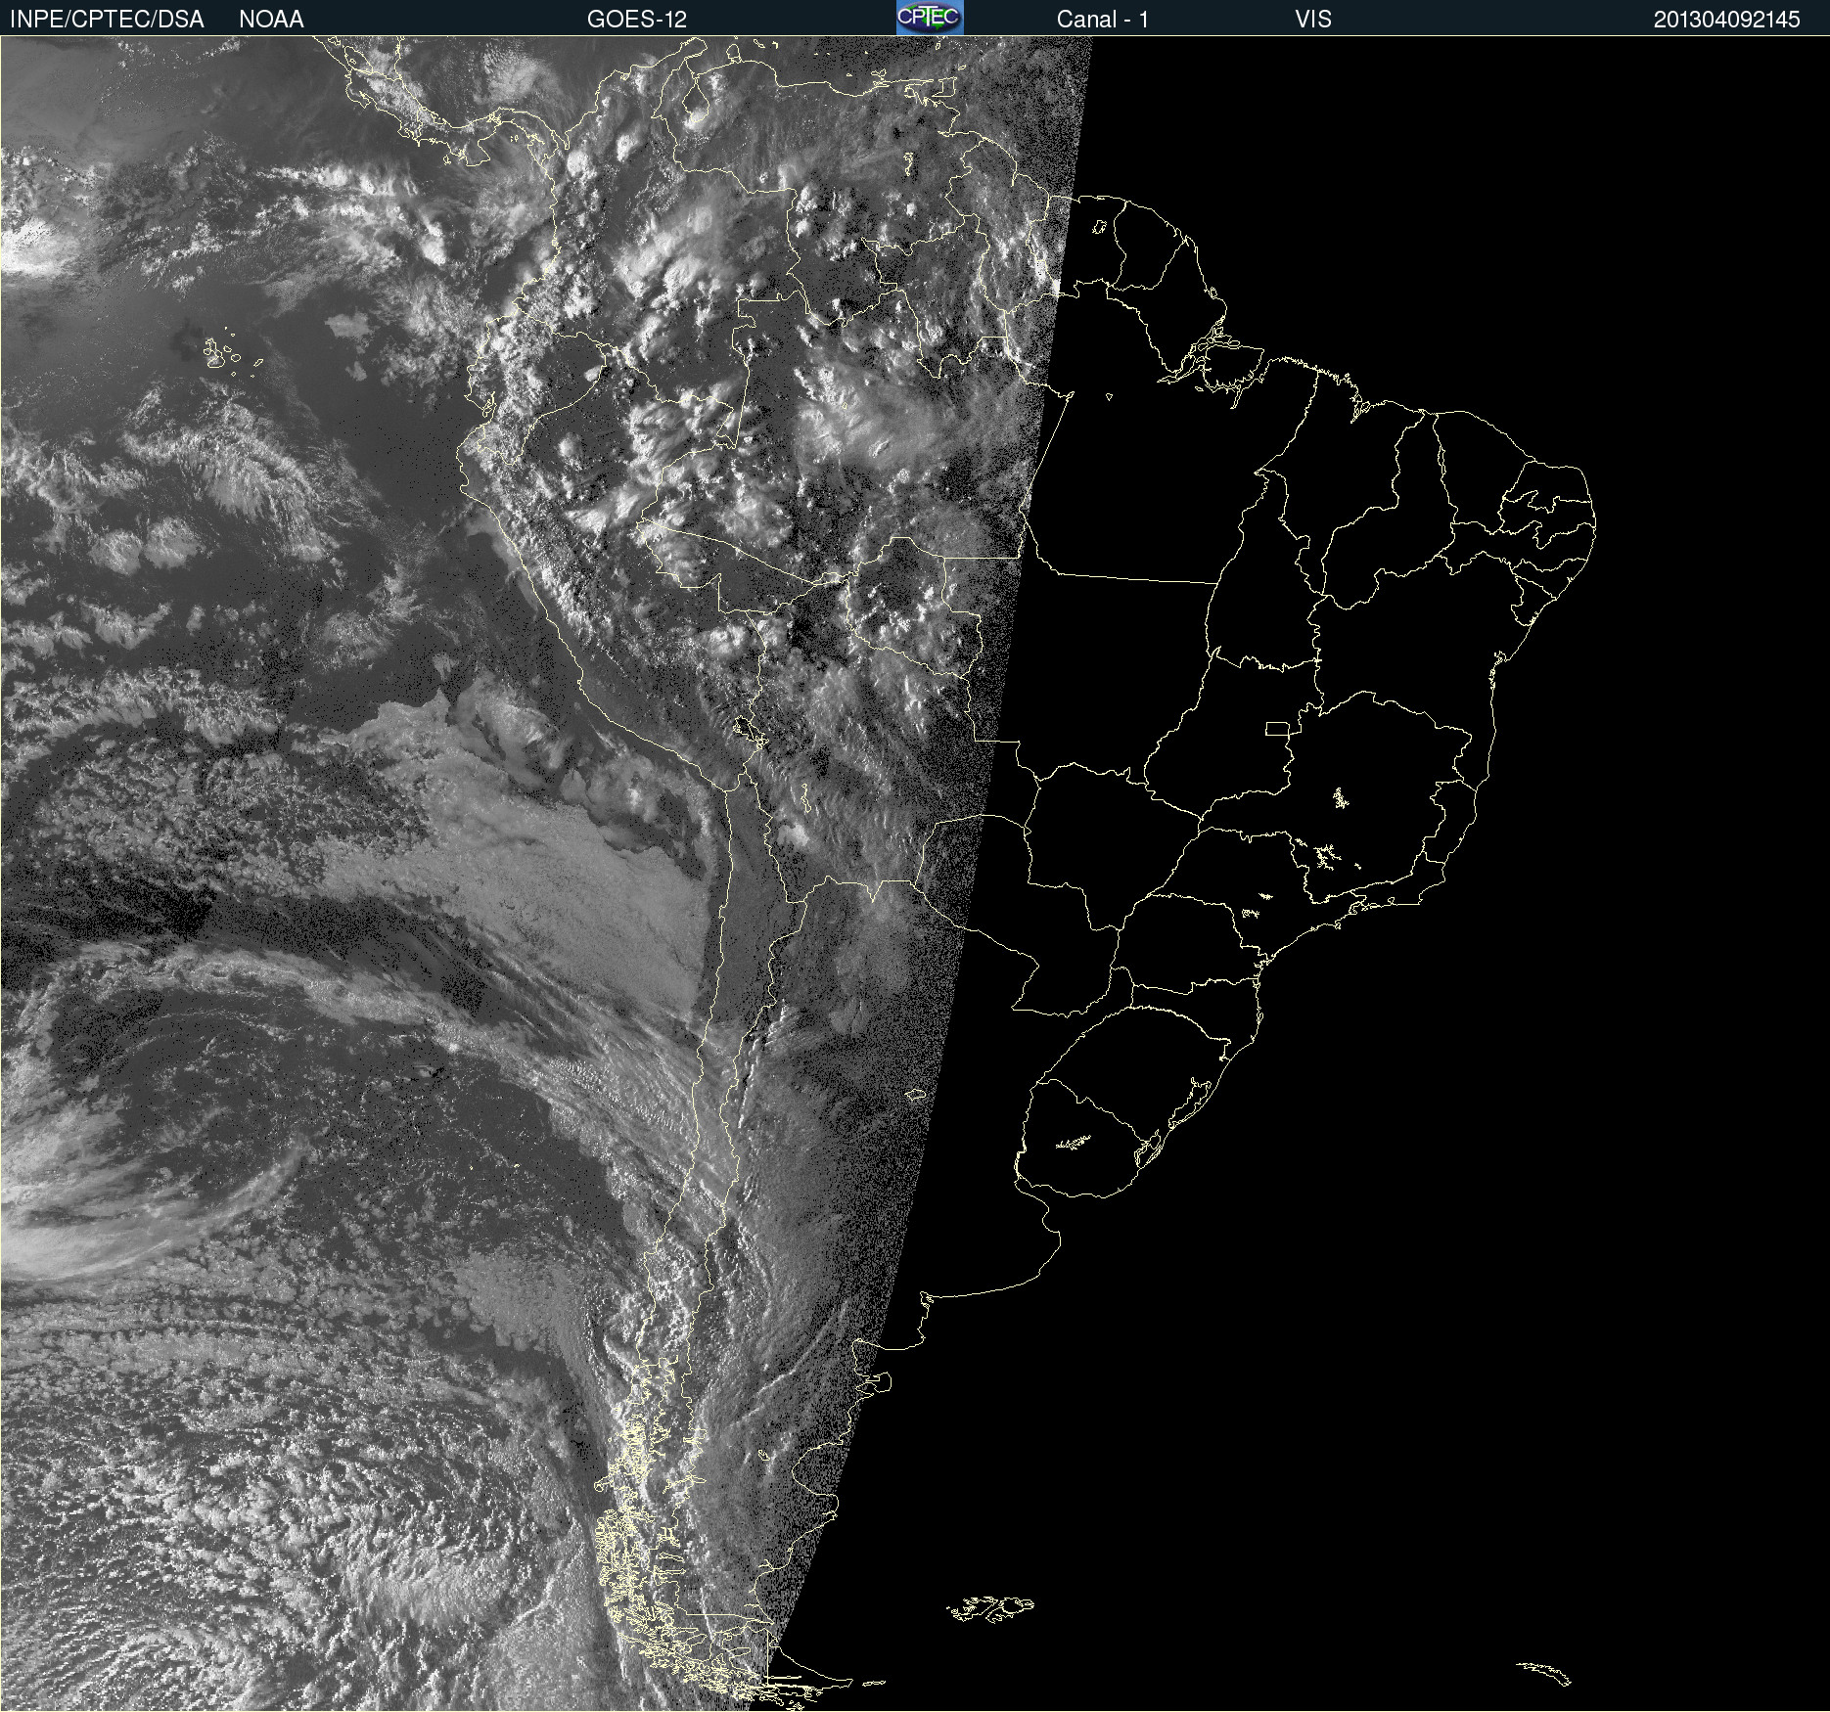Click the GOES-12 satellite label
This screenshot has height=1712, width=1830.
(x=637, y=20)
